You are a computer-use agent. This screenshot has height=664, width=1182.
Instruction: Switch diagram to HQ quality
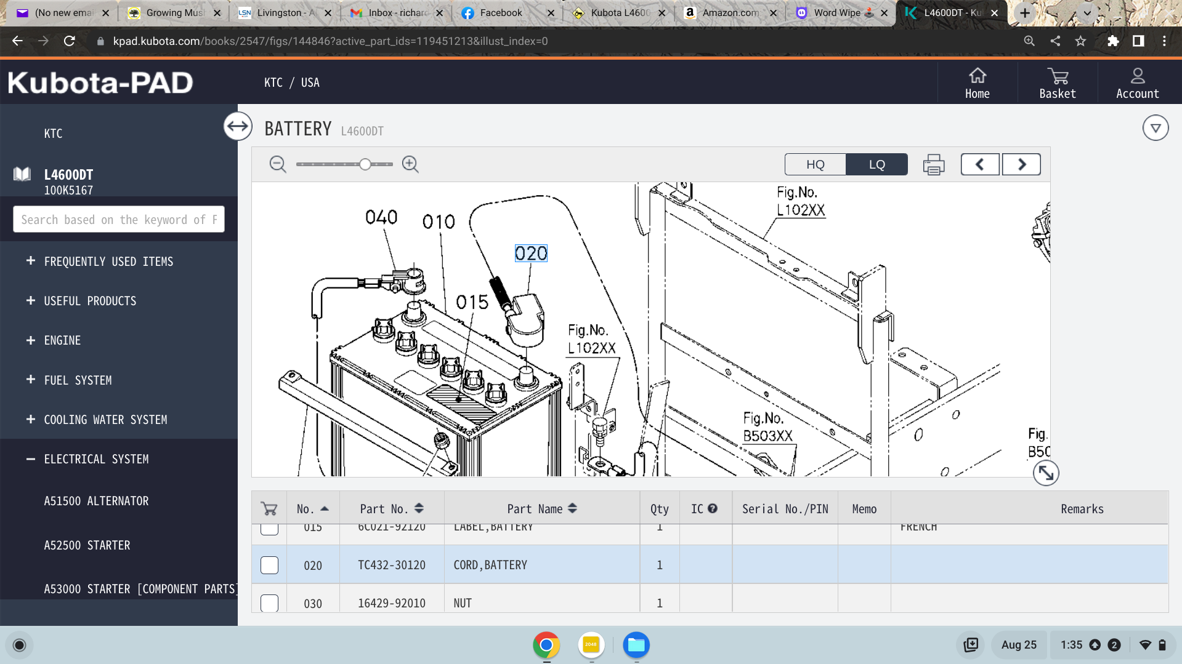point(815,164)
